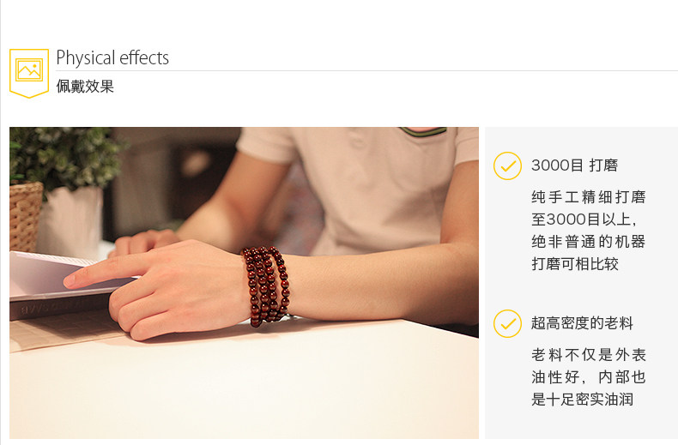Click the 3000目 打磨 title
Viewport: 678px width, 445px height.
click(x=575, y=165)
